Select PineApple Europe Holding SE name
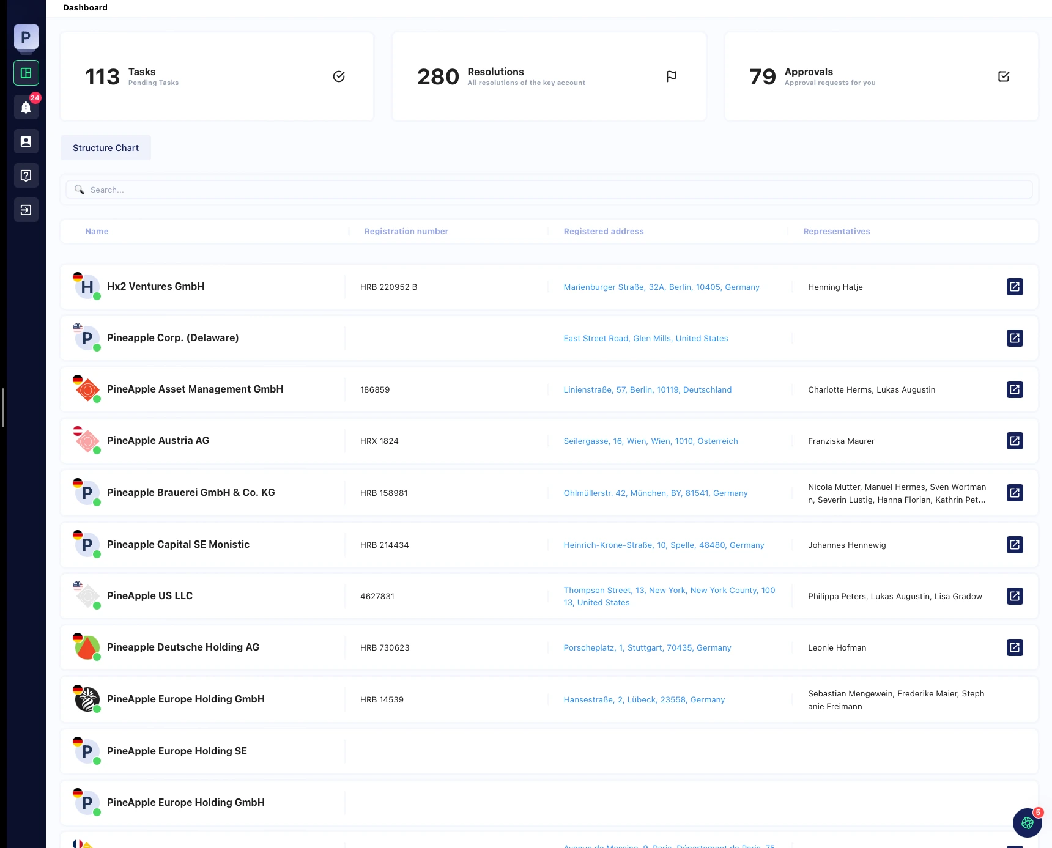 coord(177,751)
